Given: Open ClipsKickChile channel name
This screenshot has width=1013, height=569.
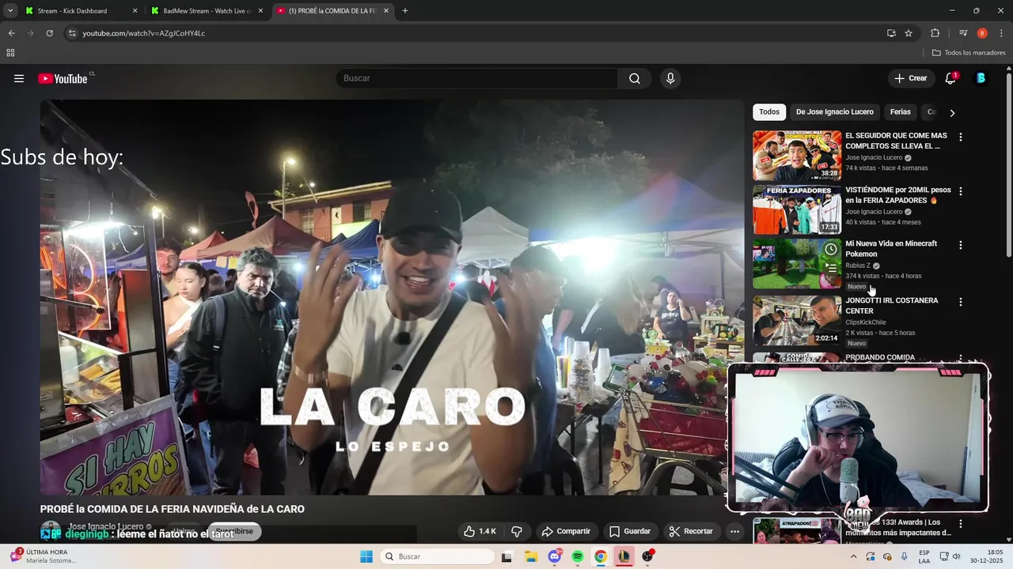Looking at the screenshot, I should point(866,322).
